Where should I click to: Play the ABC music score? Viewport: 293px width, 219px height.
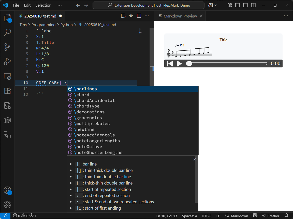tap(179, 64)
